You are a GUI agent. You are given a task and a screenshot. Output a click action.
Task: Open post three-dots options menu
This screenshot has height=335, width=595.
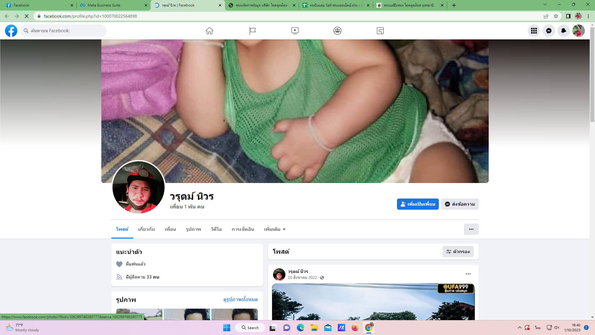468,274
